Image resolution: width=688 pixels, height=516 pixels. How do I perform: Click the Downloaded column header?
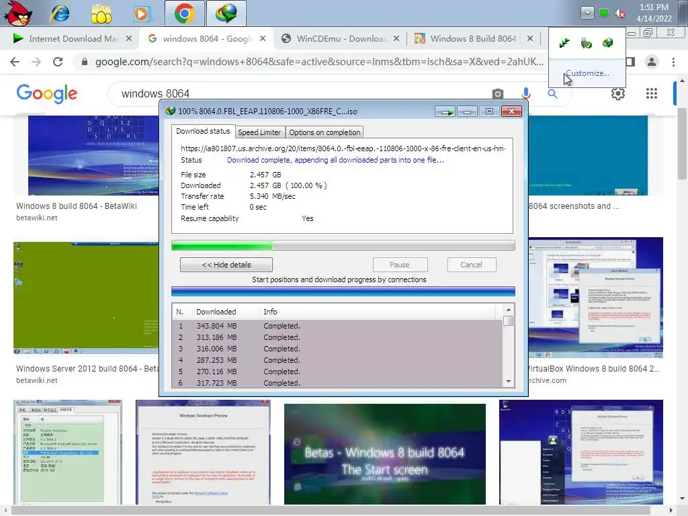[226, 312]
